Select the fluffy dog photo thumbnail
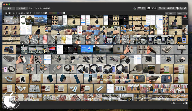The width and height of the screenshot is (192, 111). [185, 30]
